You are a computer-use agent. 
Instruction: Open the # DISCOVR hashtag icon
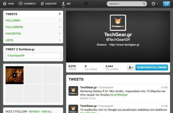42,4
